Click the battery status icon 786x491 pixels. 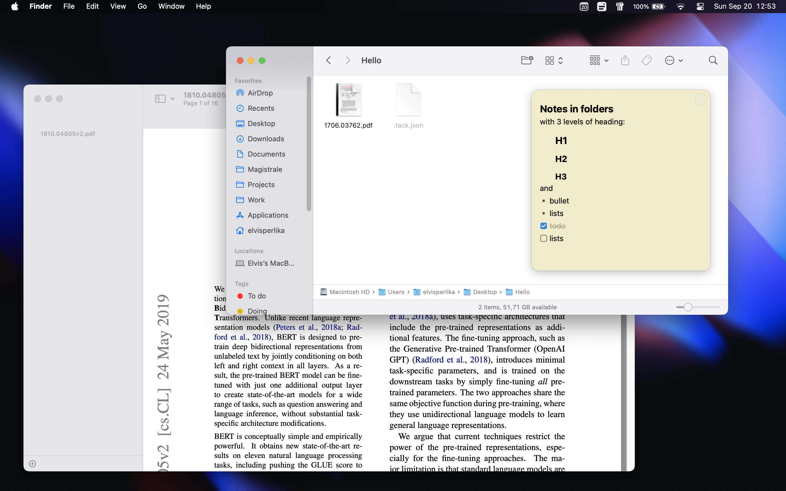coord(658,7)
